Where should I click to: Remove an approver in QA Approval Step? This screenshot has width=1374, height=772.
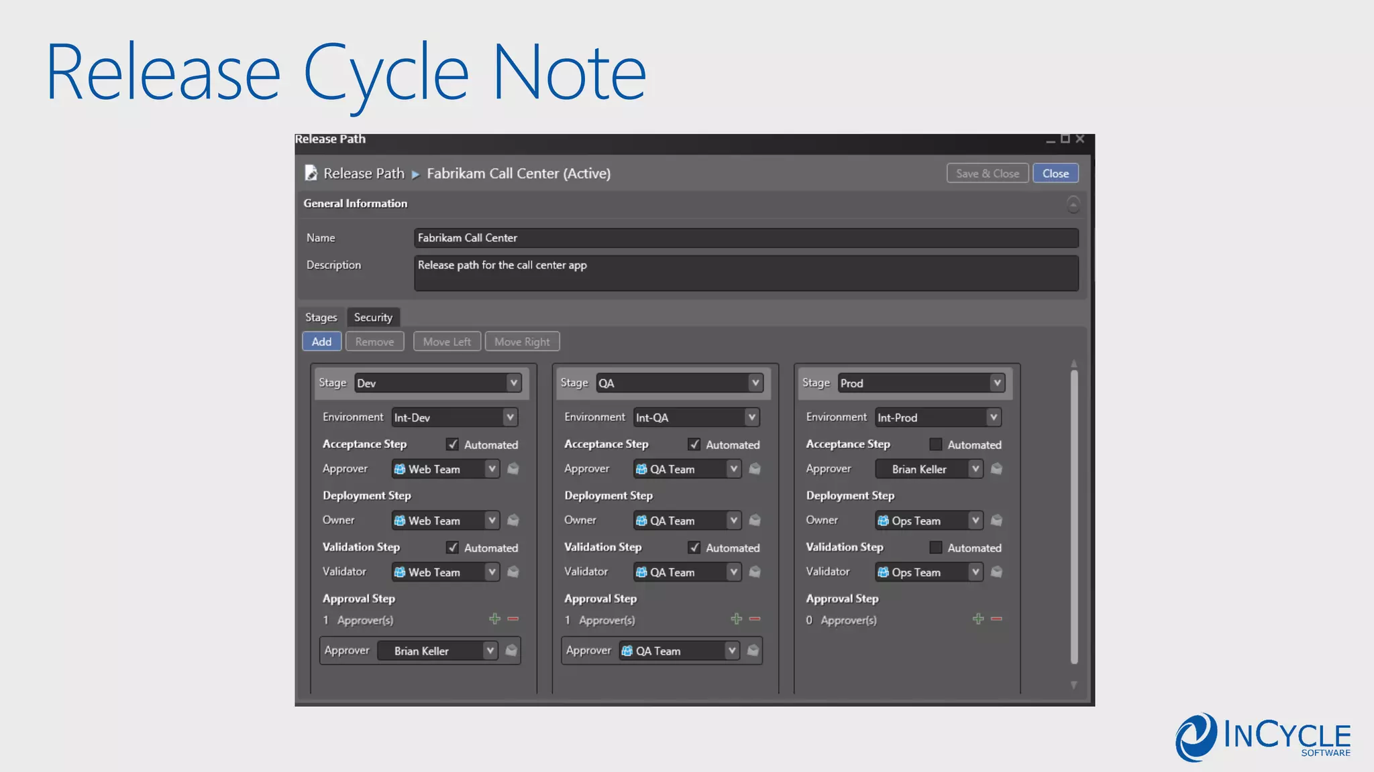click(755, 619)
